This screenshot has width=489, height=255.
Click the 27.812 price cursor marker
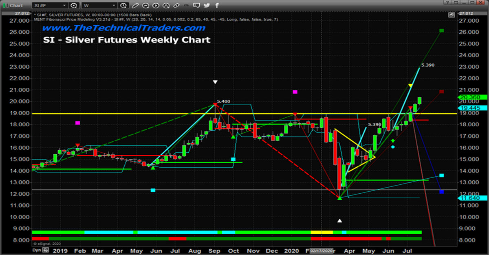[467, 13]
